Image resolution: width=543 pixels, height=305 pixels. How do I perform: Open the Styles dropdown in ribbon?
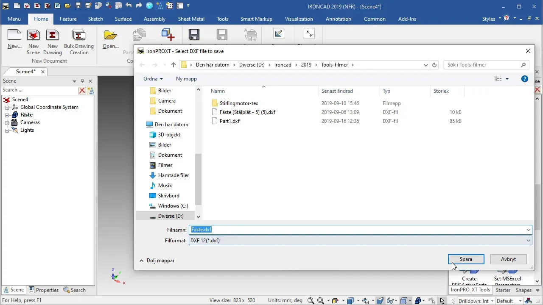pos(491,19)
